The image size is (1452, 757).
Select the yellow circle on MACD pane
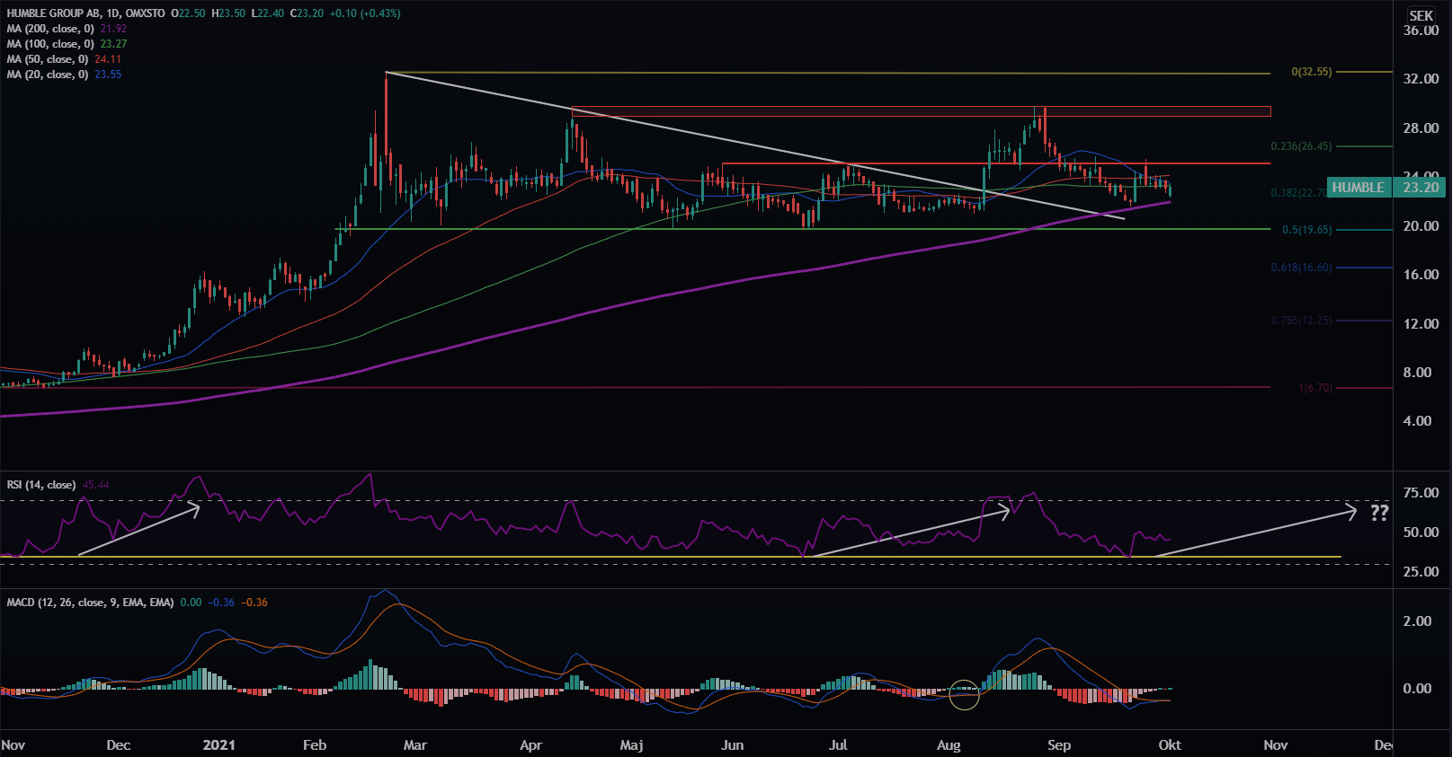pyautogui.click(x=965, y=694)
